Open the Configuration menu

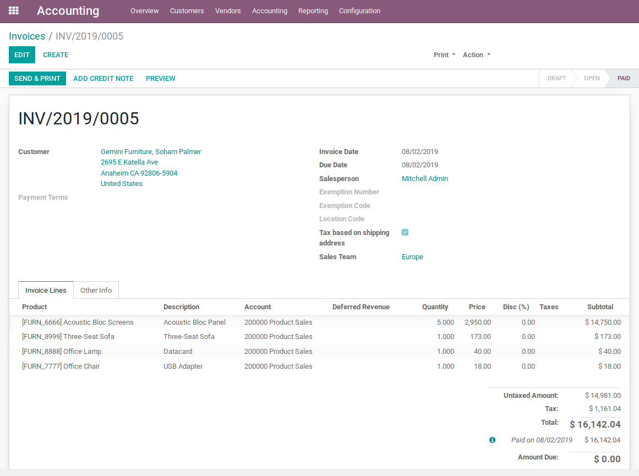359,11
